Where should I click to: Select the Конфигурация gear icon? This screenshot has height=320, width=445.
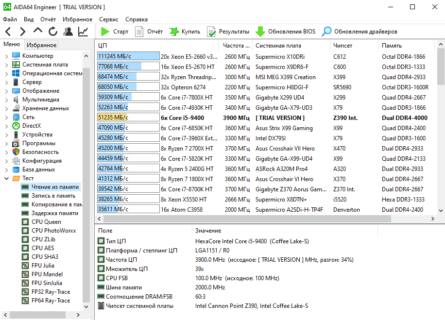(16, 161)
